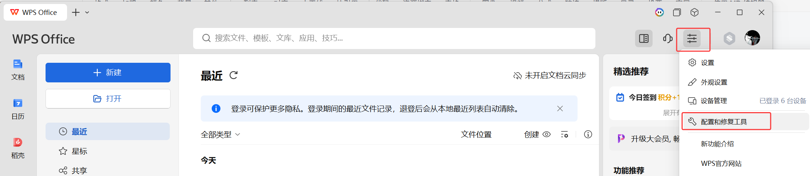
Task: Click the headset customer service icon
Action: (x=668, y=38)
